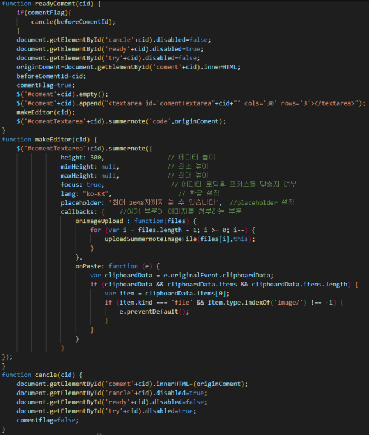Click the '최대 높이' comment
This screenshot has width=369, height=435.
tap(188, 176)
